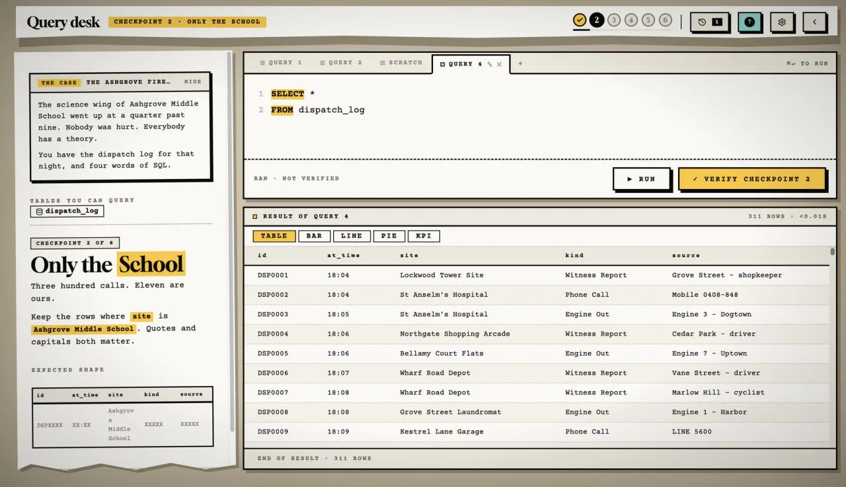Click the id column header

click(x=262, y=255)
